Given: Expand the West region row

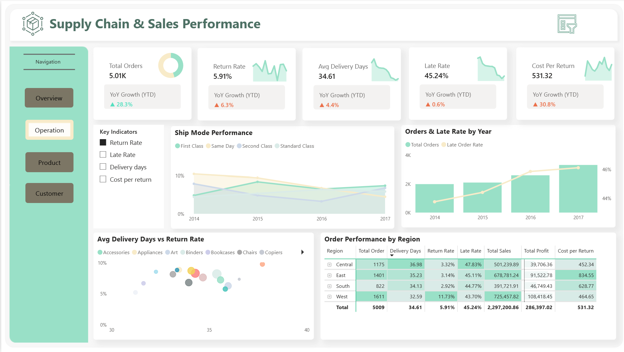Looking at the screenshot, I should coord(329,297).
